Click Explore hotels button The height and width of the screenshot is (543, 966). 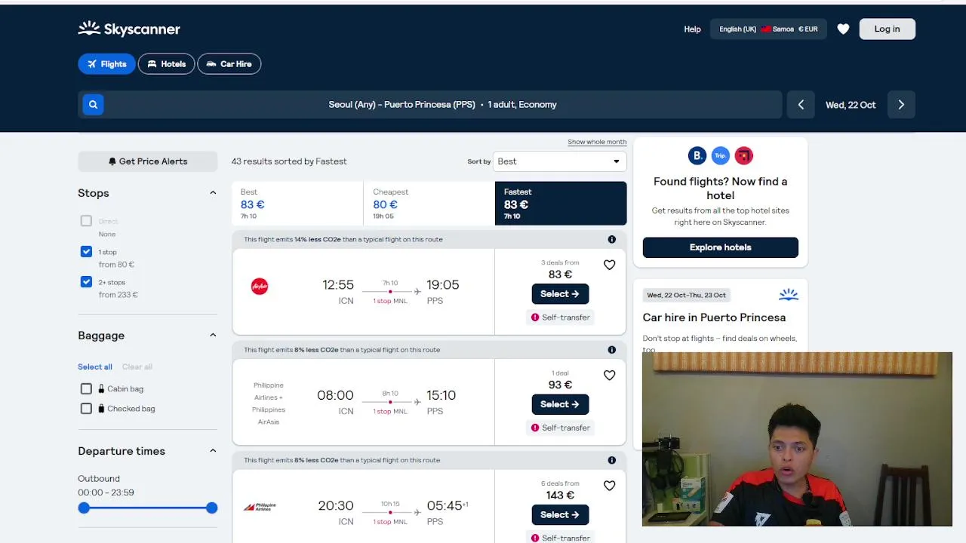[x=720, y=247]
